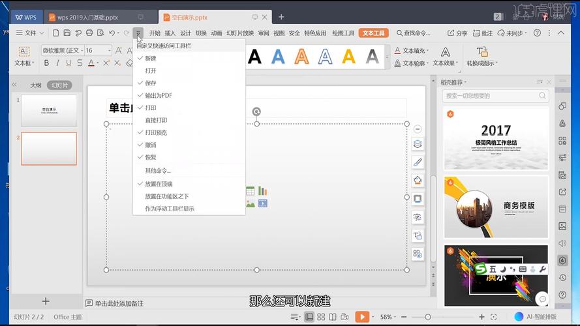This screenshot has height=326, width=580.
Task: Open the 插入 ribbon tab
Action: tap(170, 33)
